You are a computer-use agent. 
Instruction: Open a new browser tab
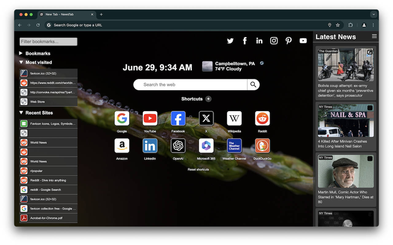pos(101,14)
